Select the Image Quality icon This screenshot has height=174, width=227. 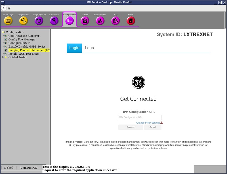[x=39, y=20]
